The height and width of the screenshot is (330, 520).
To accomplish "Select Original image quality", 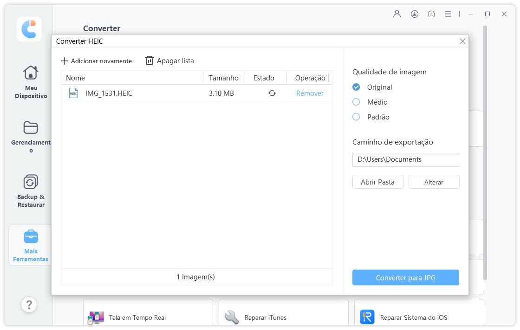I will click(x=357, y=87).
